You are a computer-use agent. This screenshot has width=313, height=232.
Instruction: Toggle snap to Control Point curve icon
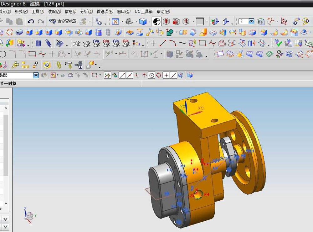tap(137, 75)
